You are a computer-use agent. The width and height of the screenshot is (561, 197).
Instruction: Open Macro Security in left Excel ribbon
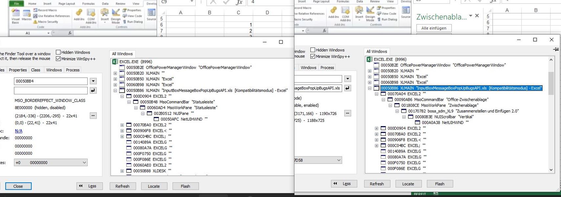[46, 22]
